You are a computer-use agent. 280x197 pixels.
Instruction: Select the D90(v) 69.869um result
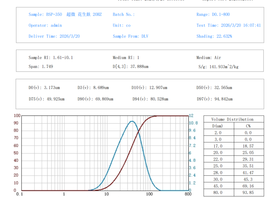point(95,99)
